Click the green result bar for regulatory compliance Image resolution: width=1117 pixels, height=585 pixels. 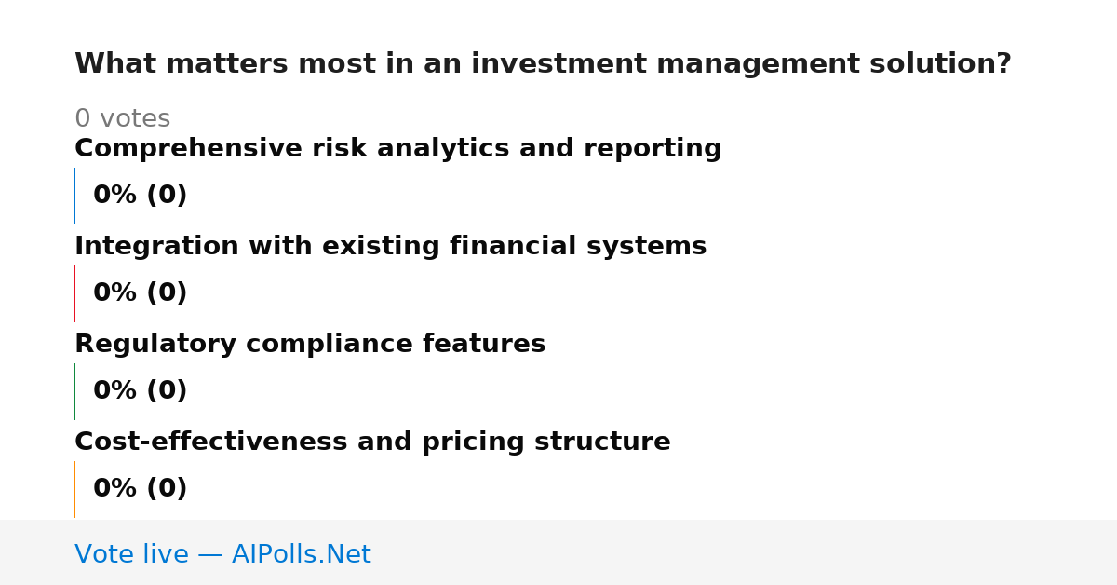pos(74,391)
